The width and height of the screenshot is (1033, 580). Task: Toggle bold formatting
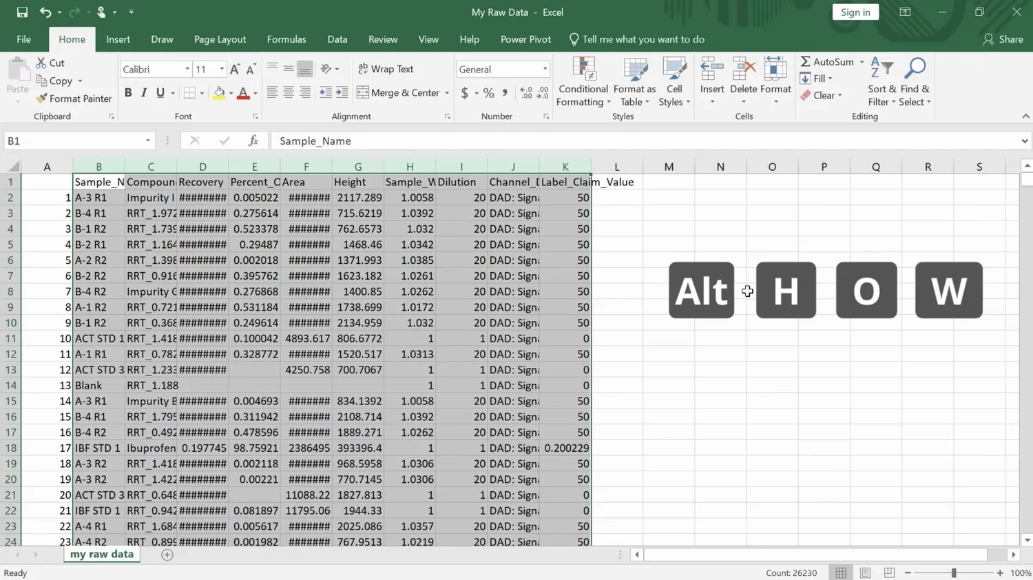[127, 92]
